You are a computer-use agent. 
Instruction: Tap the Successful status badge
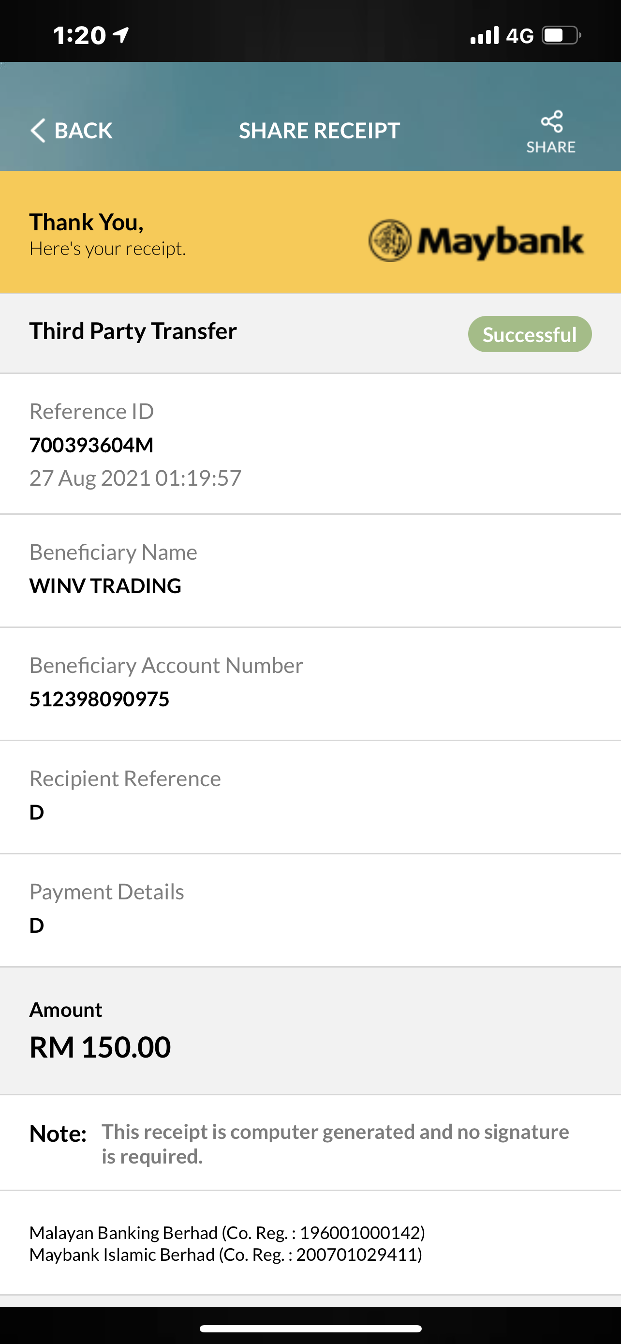[x=530, y=334]
